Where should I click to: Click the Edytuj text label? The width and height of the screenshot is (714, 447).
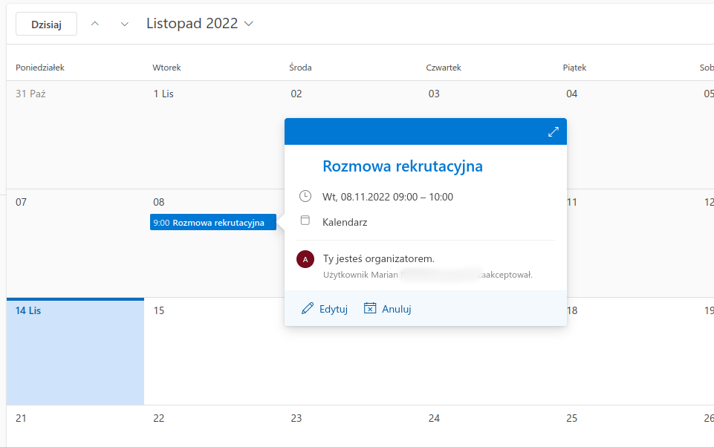point(334,310)
